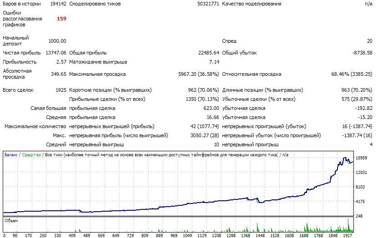
Task: Click the profit factor value 2.57
Action: (61, 62)
